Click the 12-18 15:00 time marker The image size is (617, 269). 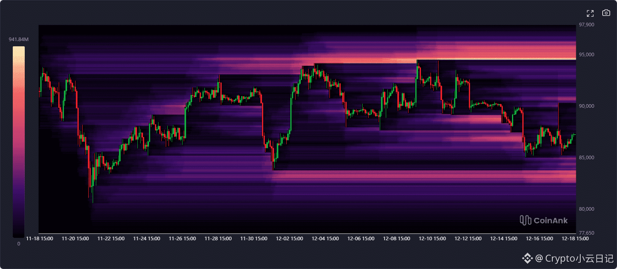click(x=575, y=239)
